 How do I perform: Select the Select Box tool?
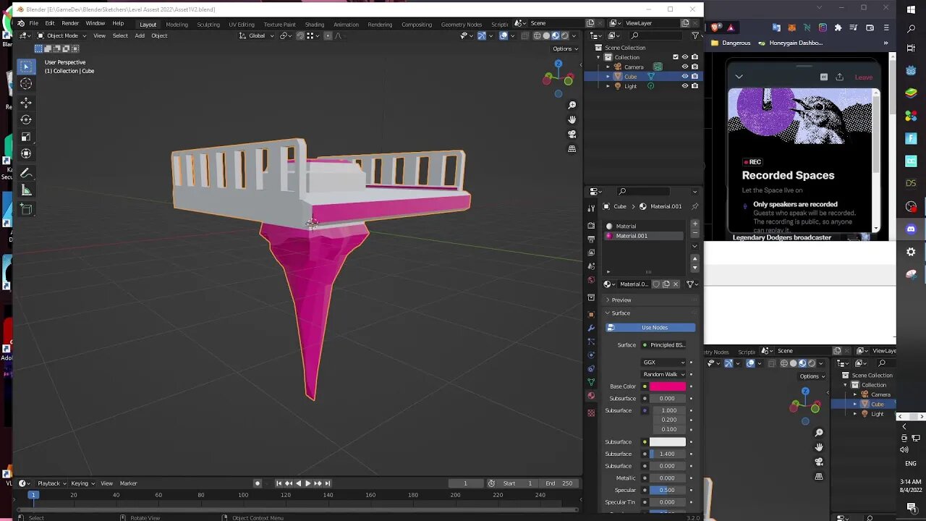coord(26,67)
